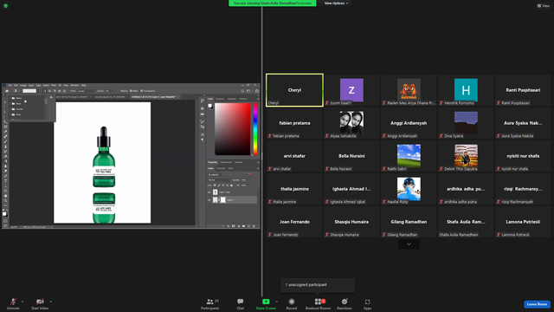Viewport: 554px width, 312px height.
Task: Select the Clone Stamp tool
Action: (x=5, y=146)
